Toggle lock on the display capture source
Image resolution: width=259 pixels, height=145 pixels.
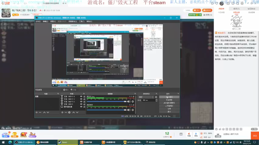point(84,107)
